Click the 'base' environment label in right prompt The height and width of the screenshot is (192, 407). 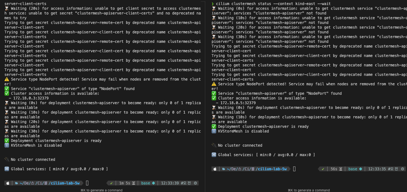(x=353, y=169)
